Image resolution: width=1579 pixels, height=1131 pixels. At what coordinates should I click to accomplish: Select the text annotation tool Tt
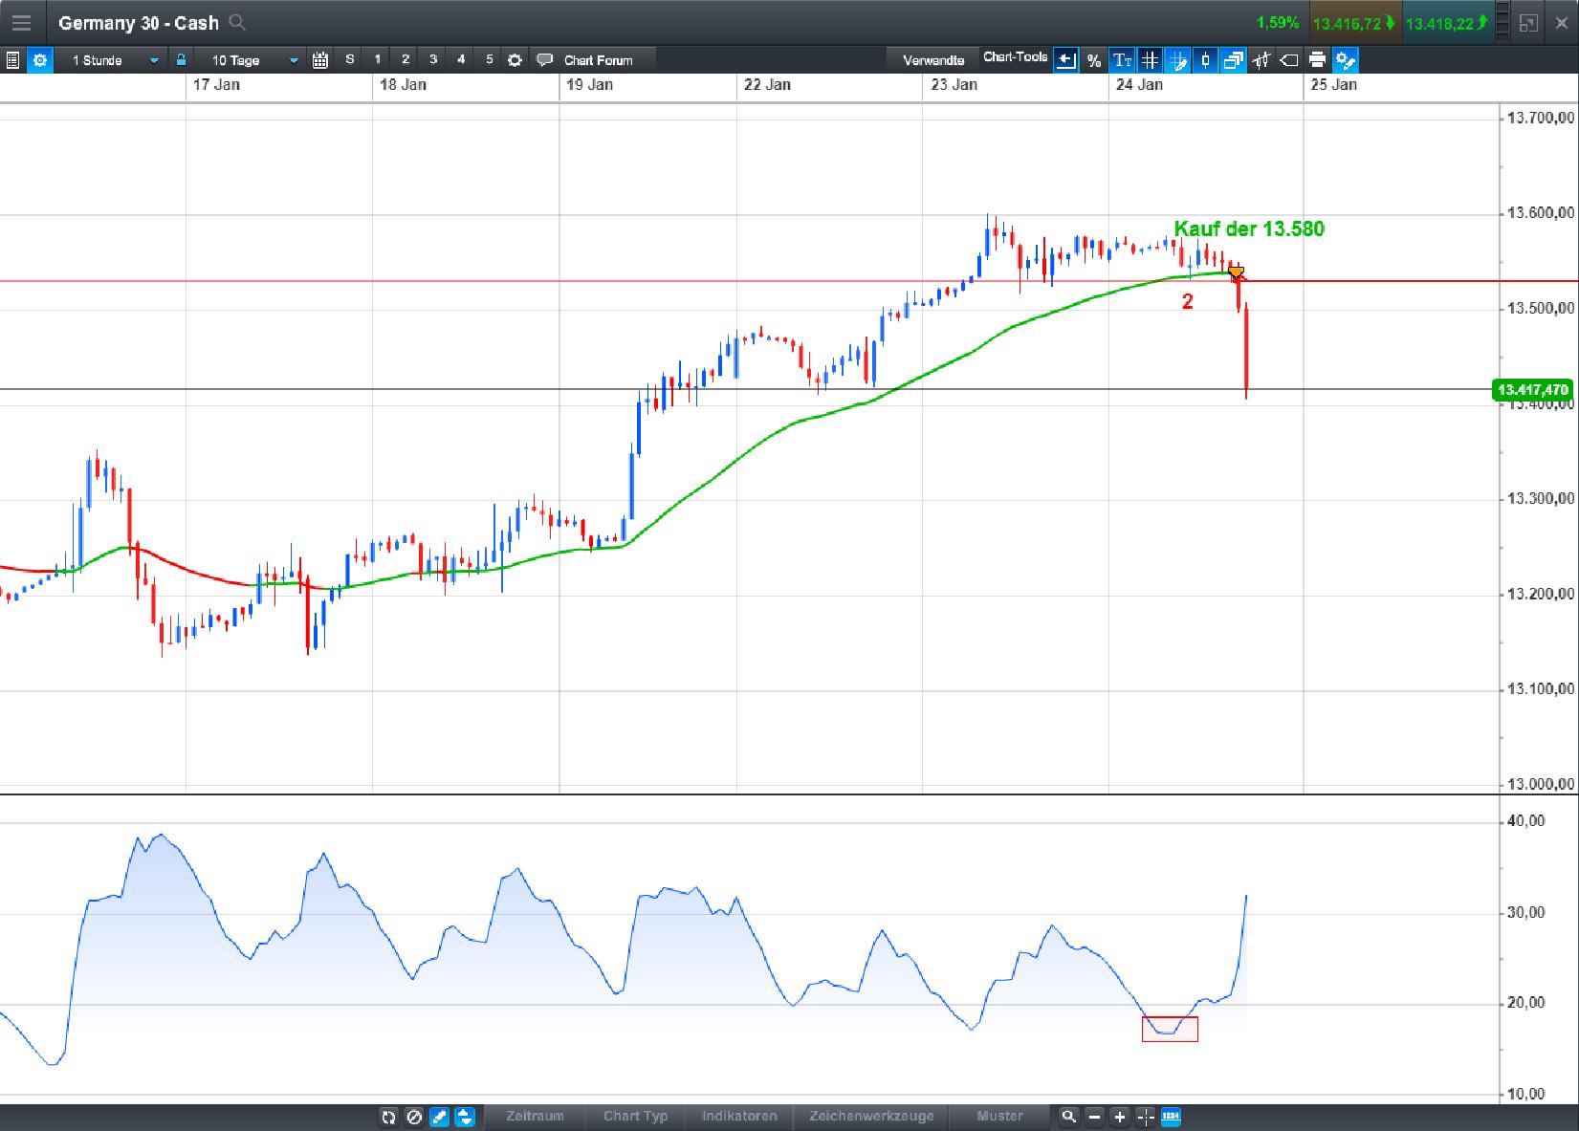pyautogui.click(x=1121, y=59)
